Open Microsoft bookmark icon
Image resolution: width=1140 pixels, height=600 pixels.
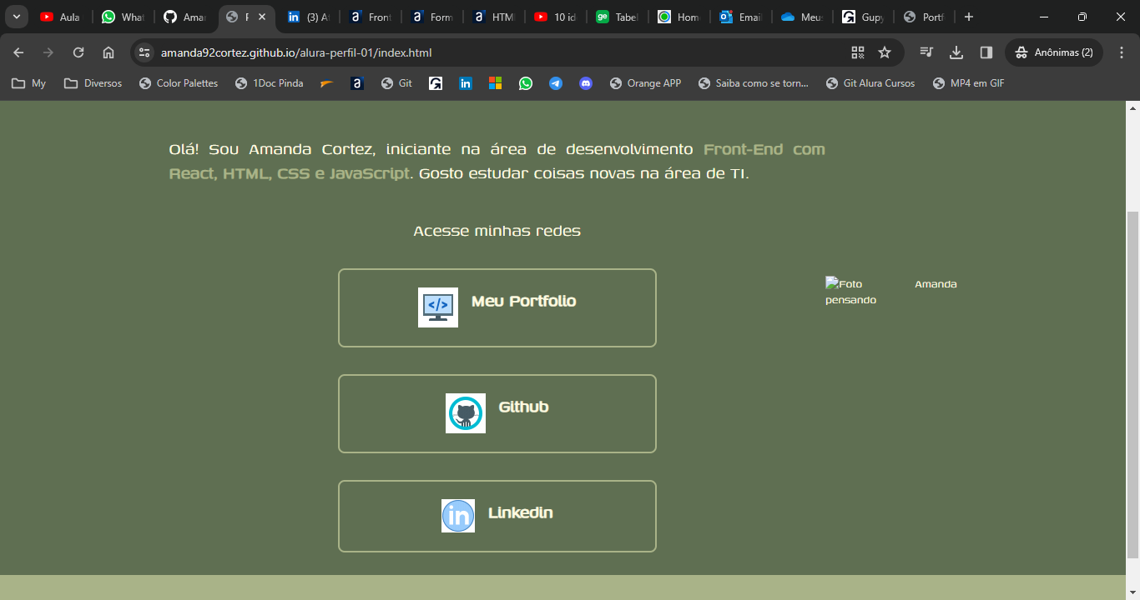coord(496,83)
